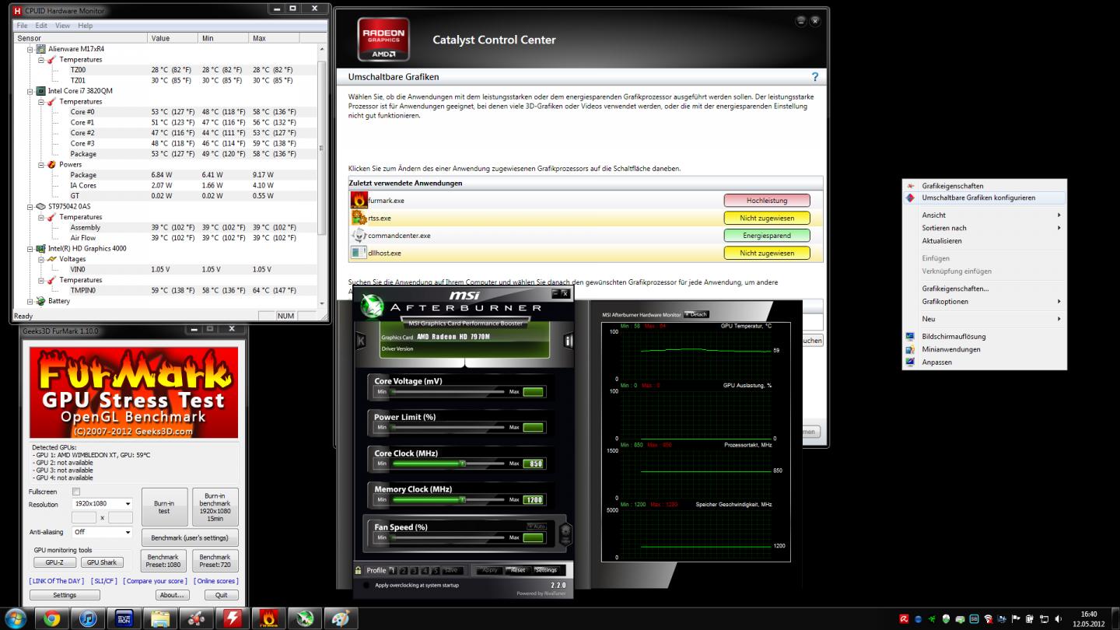Open Windows Explorer folder taskbar icon
The width and height of the screenshot is (1120, 630).
pos(160,619)
